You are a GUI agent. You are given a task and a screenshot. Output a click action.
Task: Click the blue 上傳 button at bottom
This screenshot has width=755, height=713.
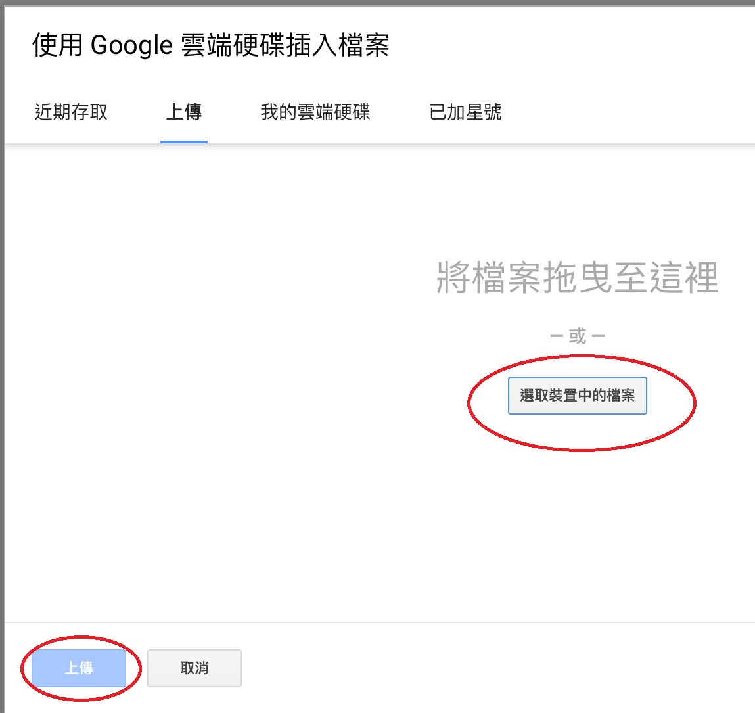point(79,668)
